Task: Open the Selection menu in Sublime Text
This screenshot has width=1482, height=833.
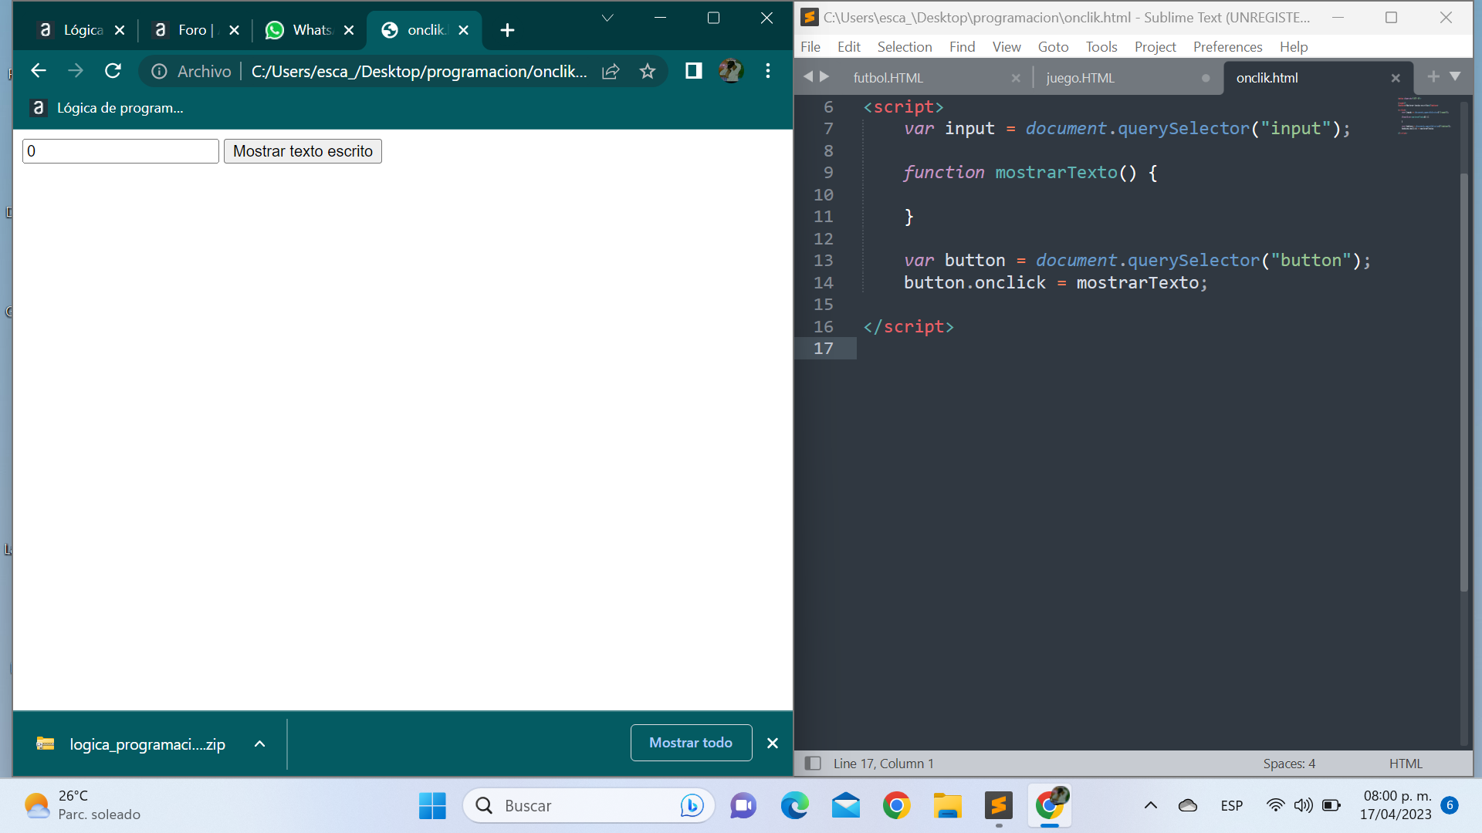Action: coord(905,47)
